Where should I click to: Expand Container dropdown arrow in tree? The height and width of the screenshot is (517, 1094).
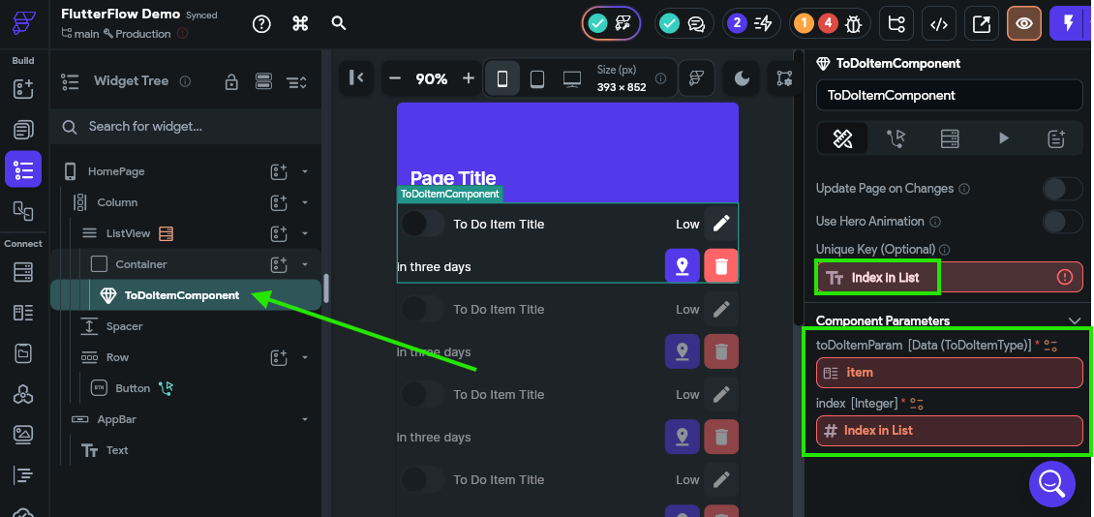(305, 264)
